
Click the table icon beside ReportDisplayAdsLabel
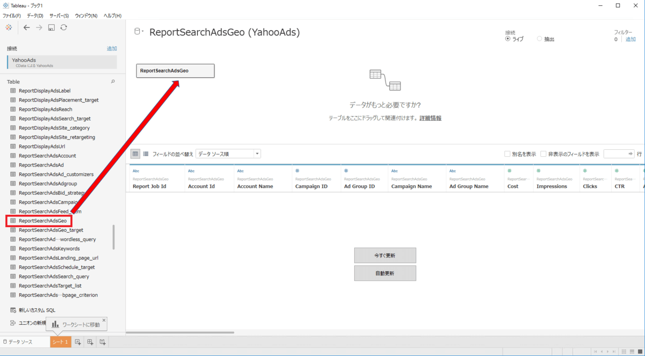[13, 91]
